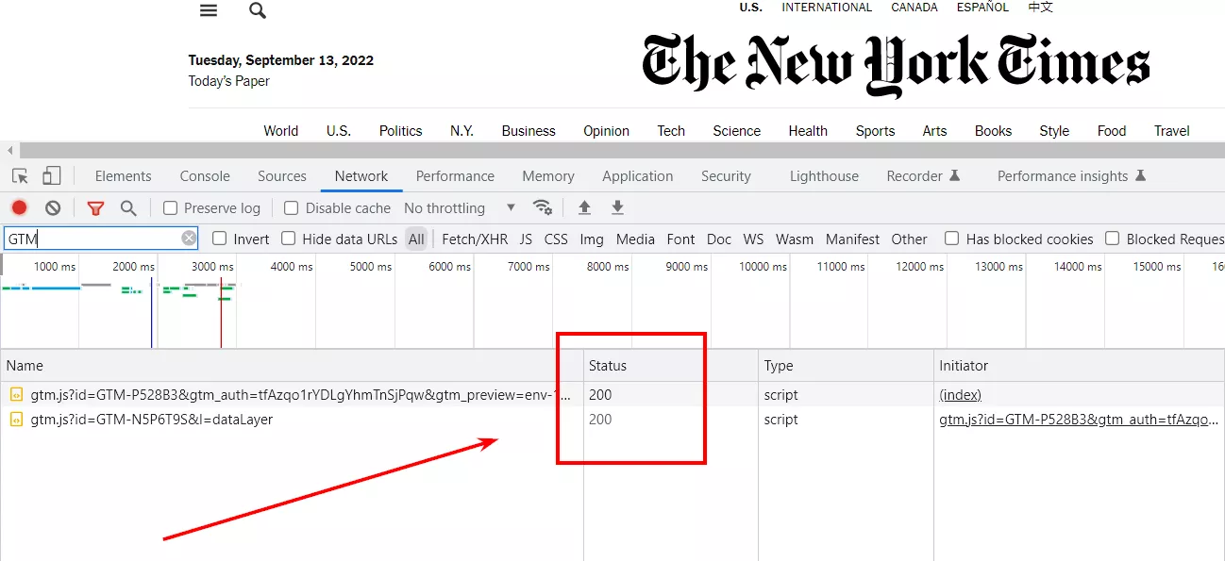Click the NYT search magnifier icon

click(258, 10)
